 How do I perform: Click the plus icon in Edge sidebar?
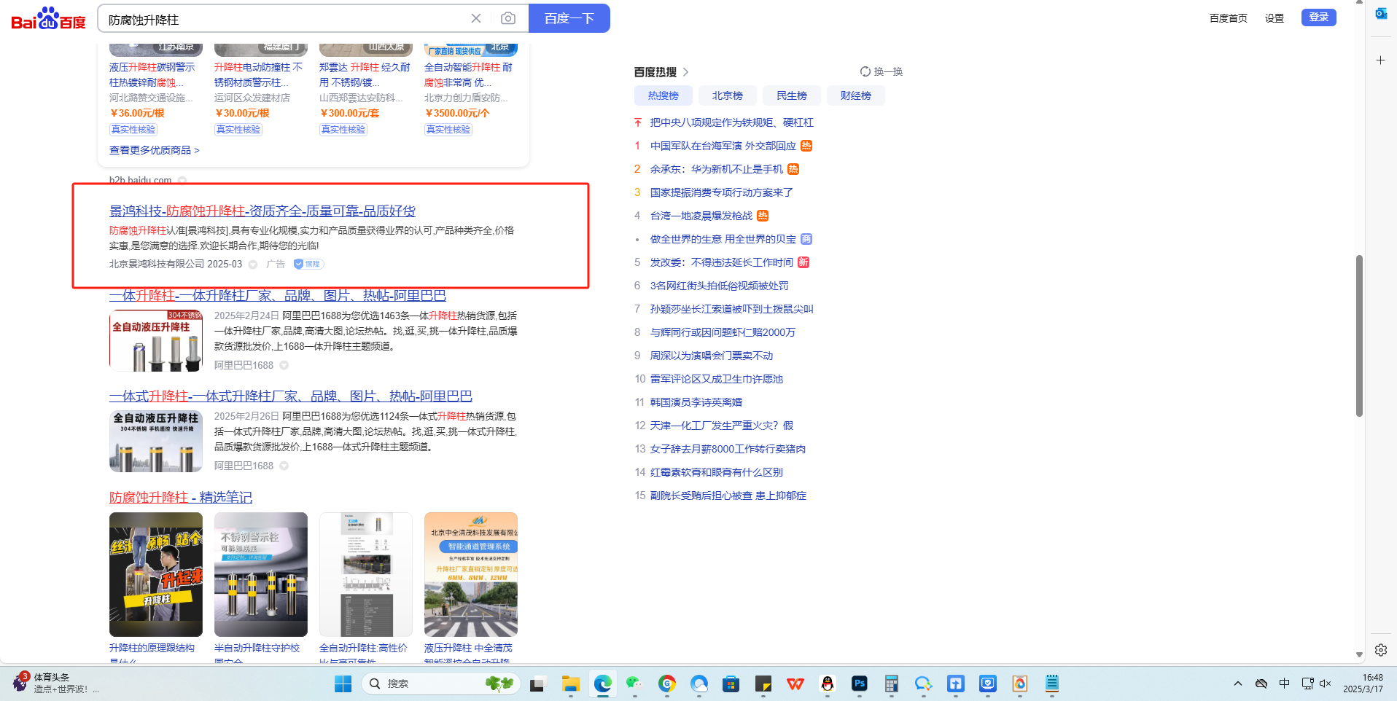click(x=1380, y=60)
